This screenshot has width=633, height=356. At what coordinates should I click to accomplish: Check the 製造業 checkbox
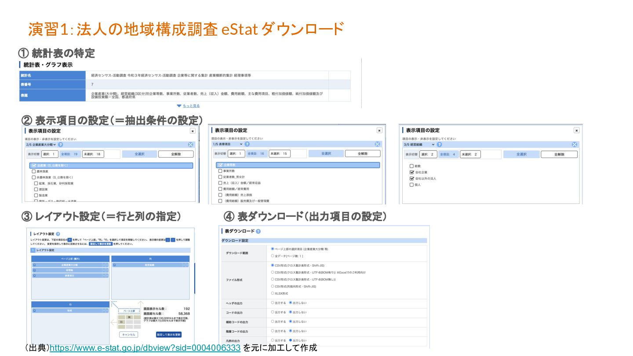pyautogui.click(x=36, y=195)
